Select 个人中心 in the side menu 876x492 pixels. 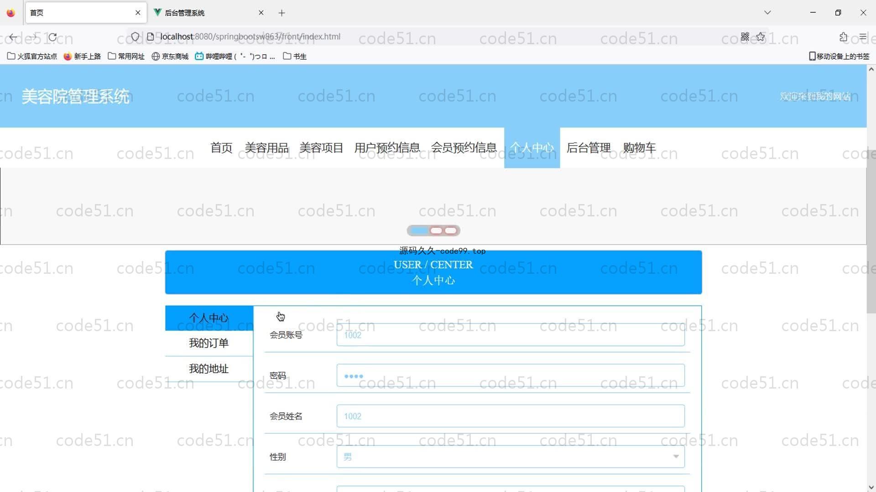[209, 318]
